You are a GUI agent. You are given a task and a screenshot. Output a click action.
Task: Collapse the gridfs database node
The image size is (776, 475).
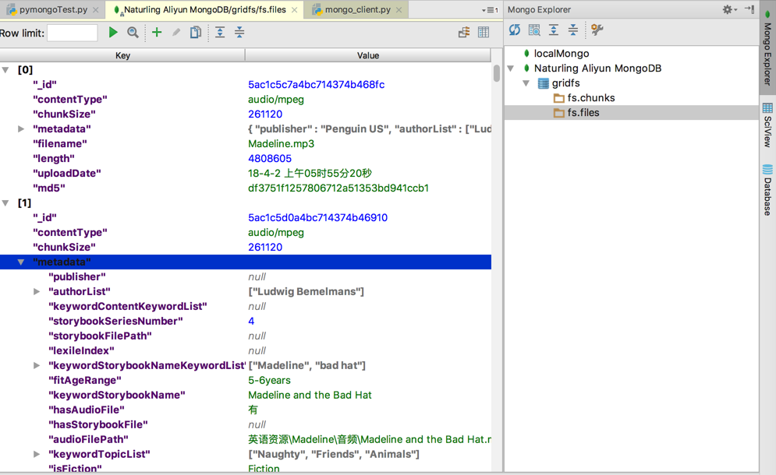pyautogui.click(x=526, y=83)
